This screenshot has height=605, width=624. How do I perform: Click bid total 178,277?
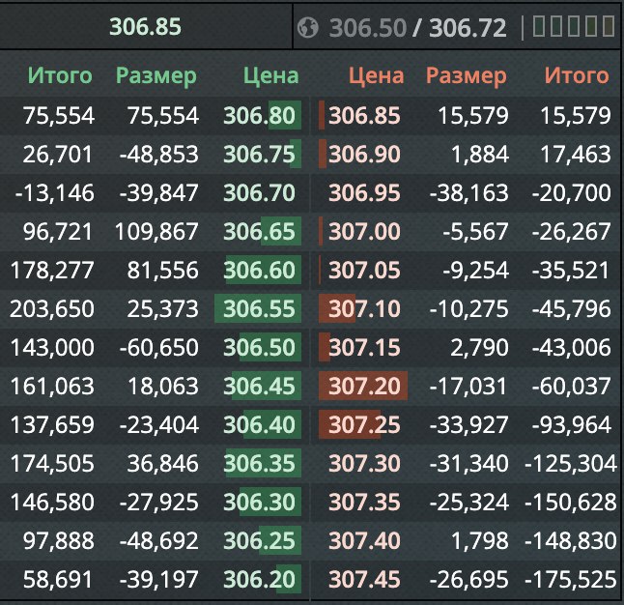coord(52,271)
